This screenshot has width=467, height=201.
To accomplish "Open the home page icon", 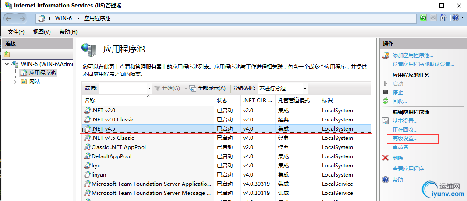I will [443, 18].
